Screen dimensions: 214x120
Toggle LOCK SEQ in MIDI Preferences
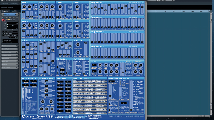point(120,82)
